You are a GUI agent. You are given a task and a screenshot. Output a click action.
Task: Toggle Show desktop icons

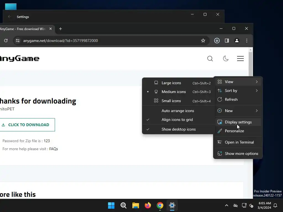tap(179, 129)
